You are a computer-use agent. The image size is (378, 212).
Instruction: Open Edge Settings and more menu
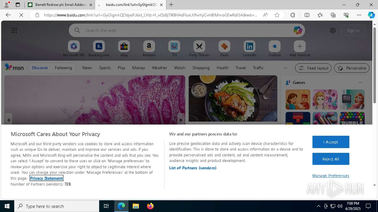pos(359,15)
